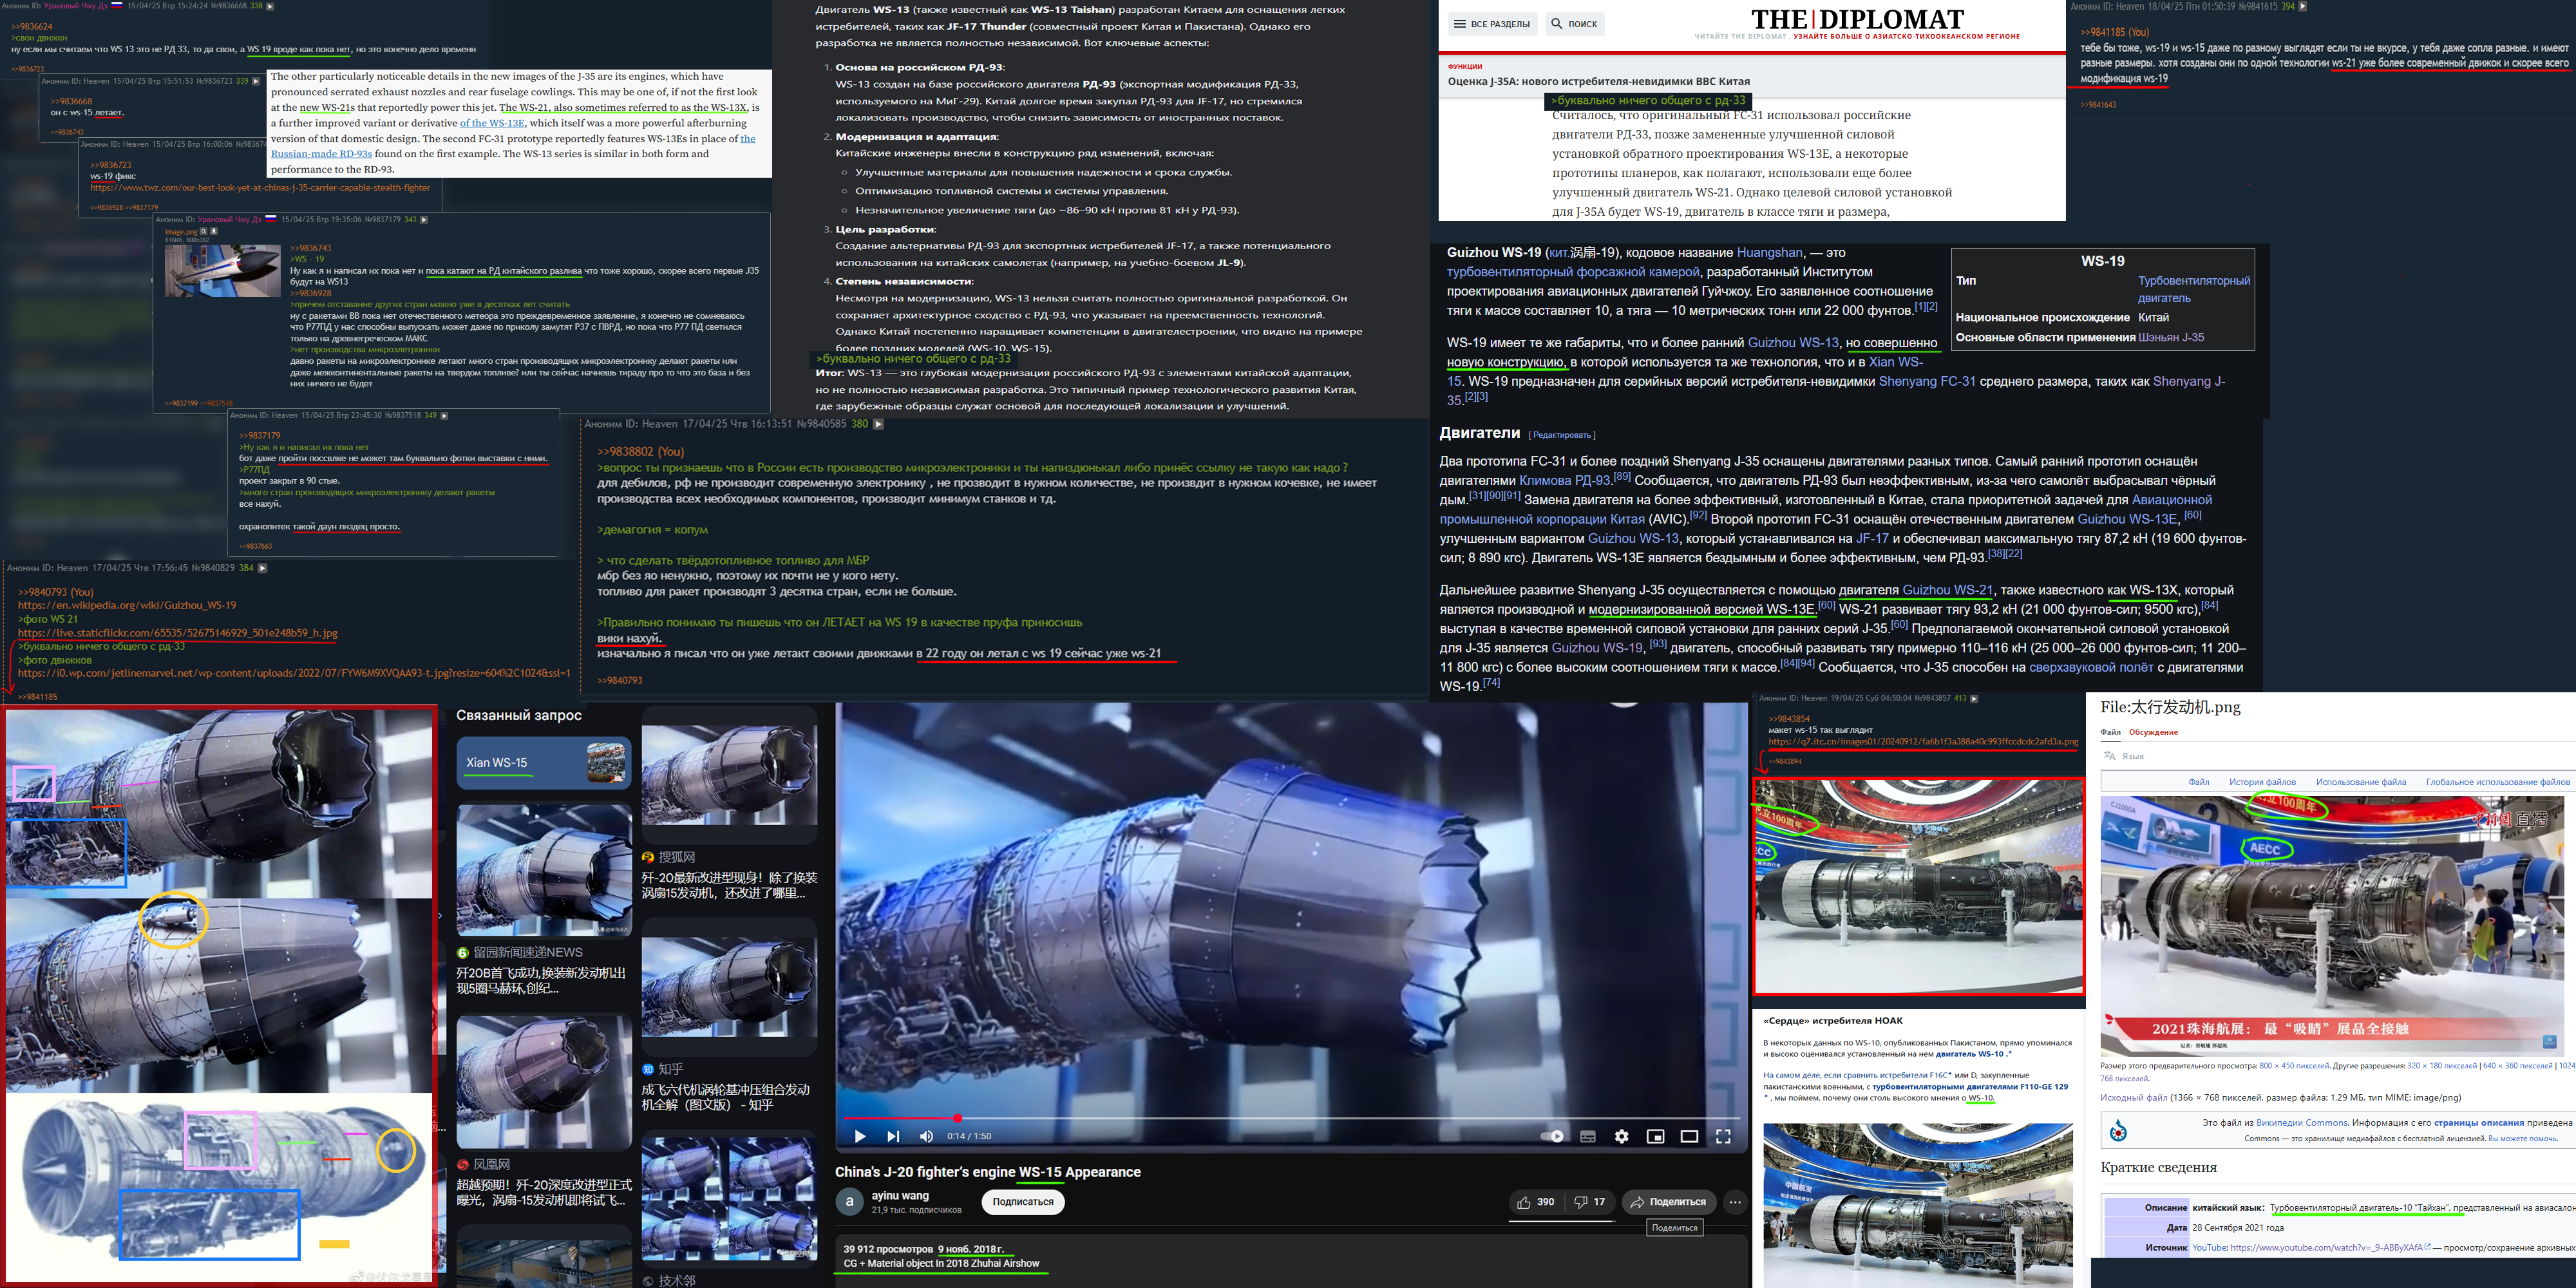Screen dimensions: 2576x1288
Task: Choose the 320 × 180 пикселей resolution
Action: (2441, 1066)
